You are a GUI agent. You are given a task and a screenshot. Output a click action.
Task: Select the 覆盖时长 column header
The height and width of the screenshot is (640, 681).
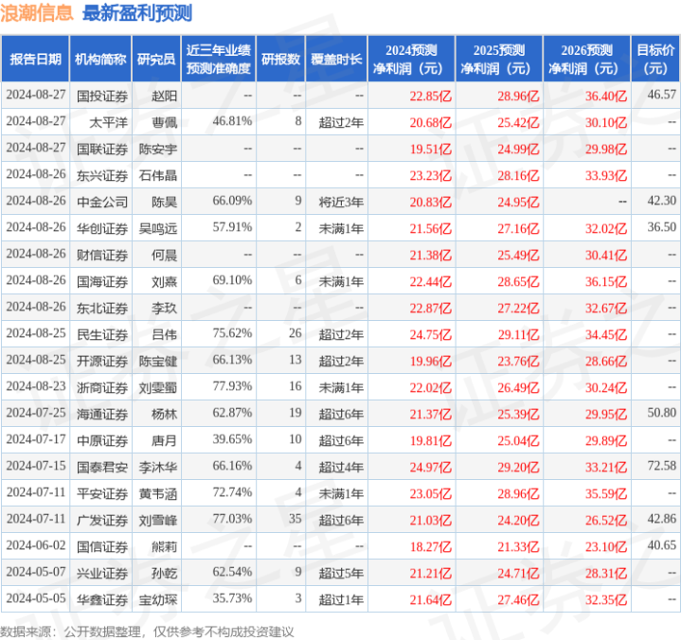pos(336,59)
